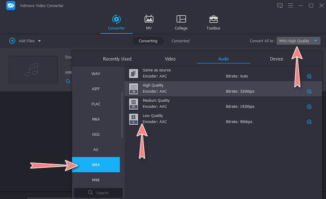The height and width of the screenshot is (199, 326).
Task: Expand the Add Files dropdown arrow
Action: [40, 41]
